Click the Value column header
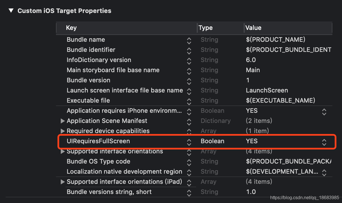Viewport: 342px width, 203px height. click(253, 28)
